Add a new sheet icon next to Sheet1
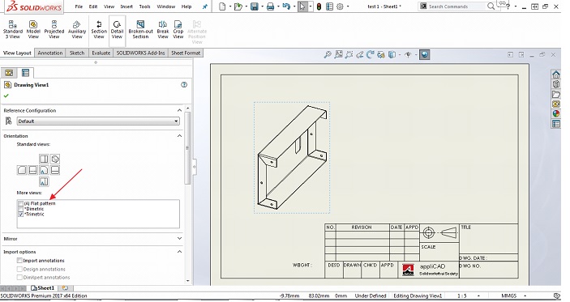This screenshot has width=570, height=302. point(66,288)
